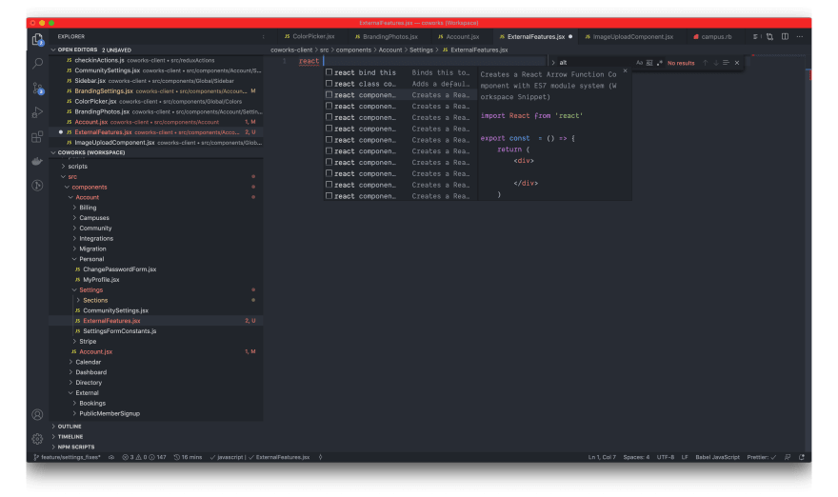Switch to the ColorPicker.jsx tab
This screenshot has height=497, width=838.
(x=309, y=36)
